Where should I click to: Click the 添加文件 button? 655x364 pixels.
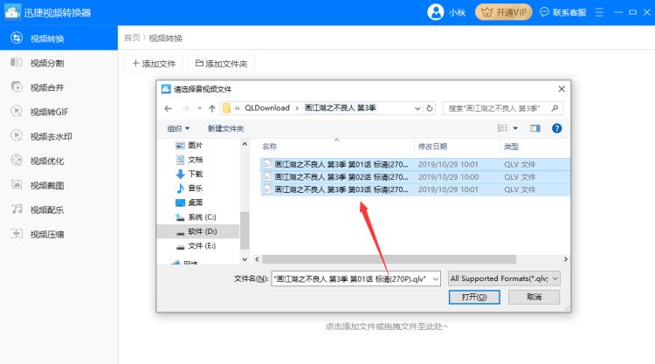[154, 64]
